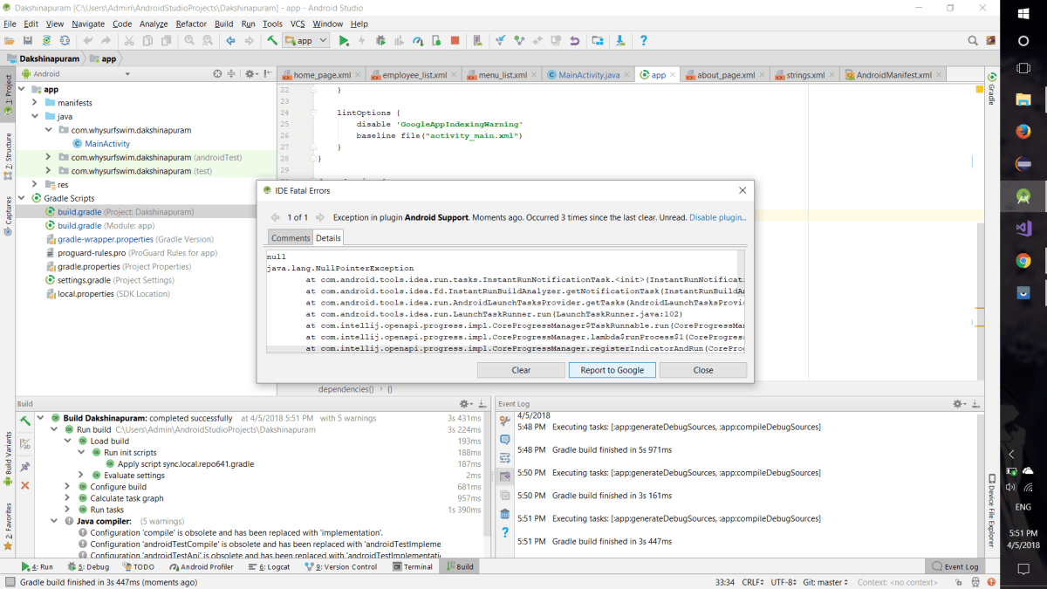Expand the Configure build node

(x=69, y=487)
